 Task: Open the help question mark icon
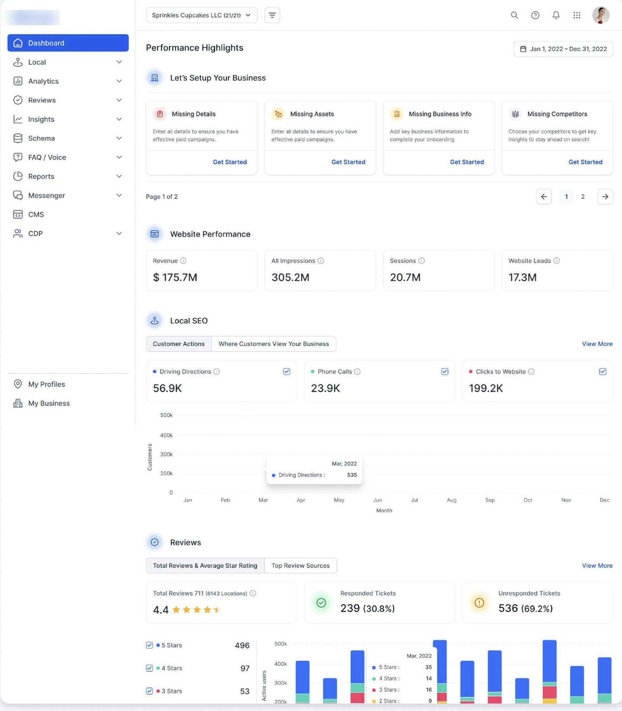pos(535,15)
